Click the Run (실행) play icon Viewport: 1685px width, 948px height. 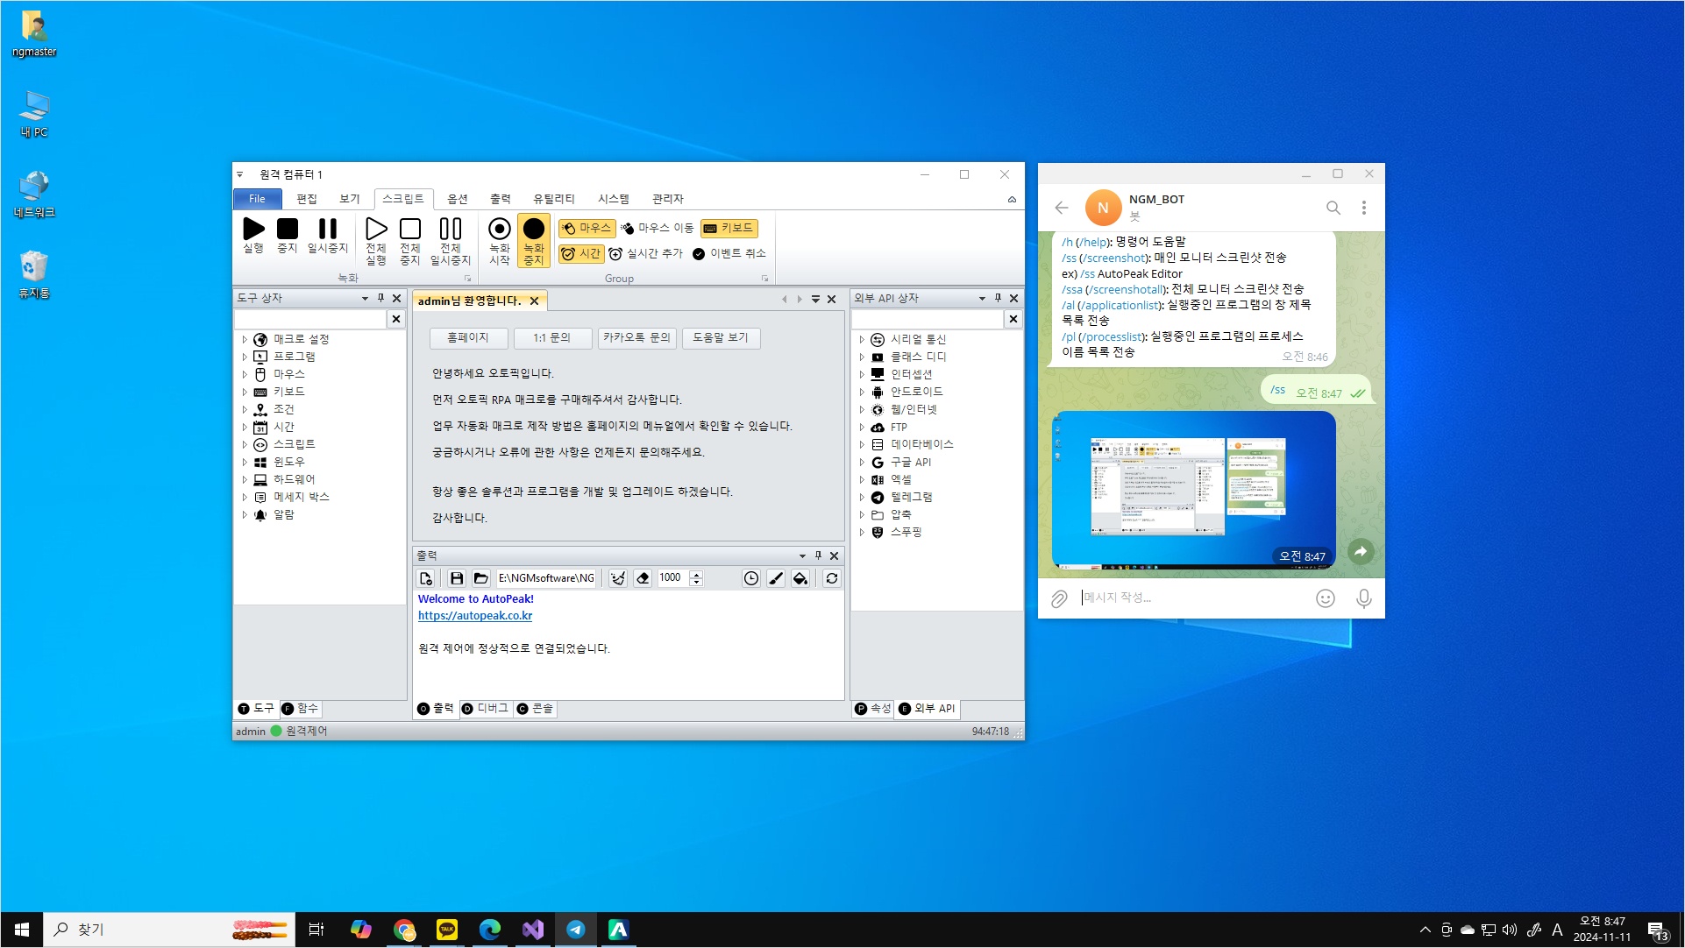click(253, 230)
